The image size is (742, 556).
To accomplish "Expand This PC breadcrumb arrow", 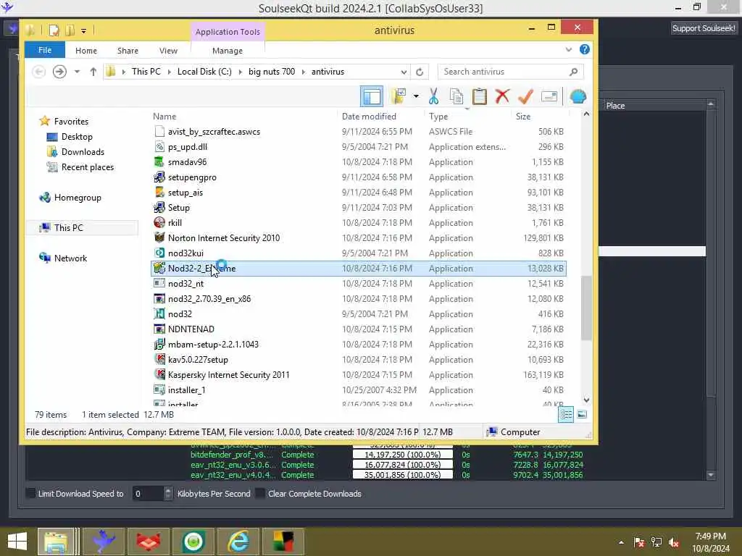I will click(x=169, y=72).
